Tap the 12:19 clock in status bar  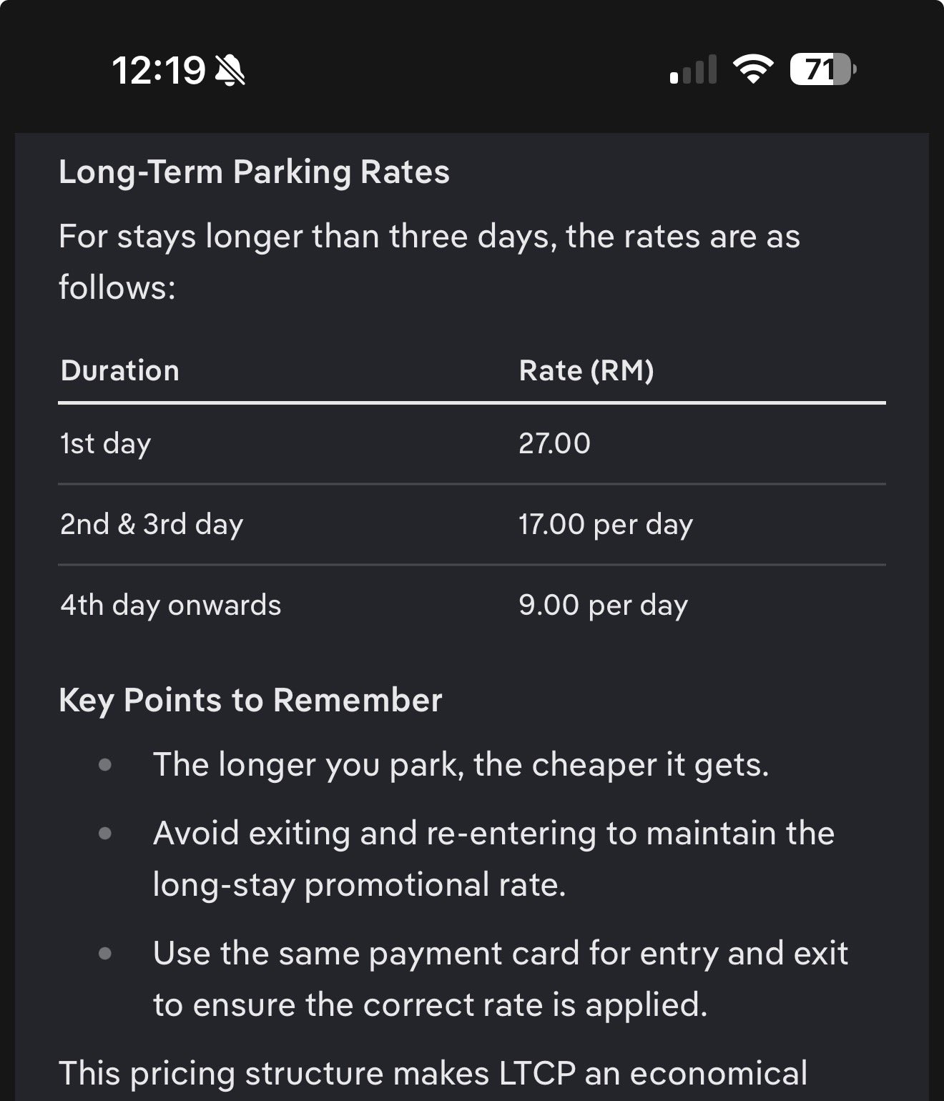(158, 71)
